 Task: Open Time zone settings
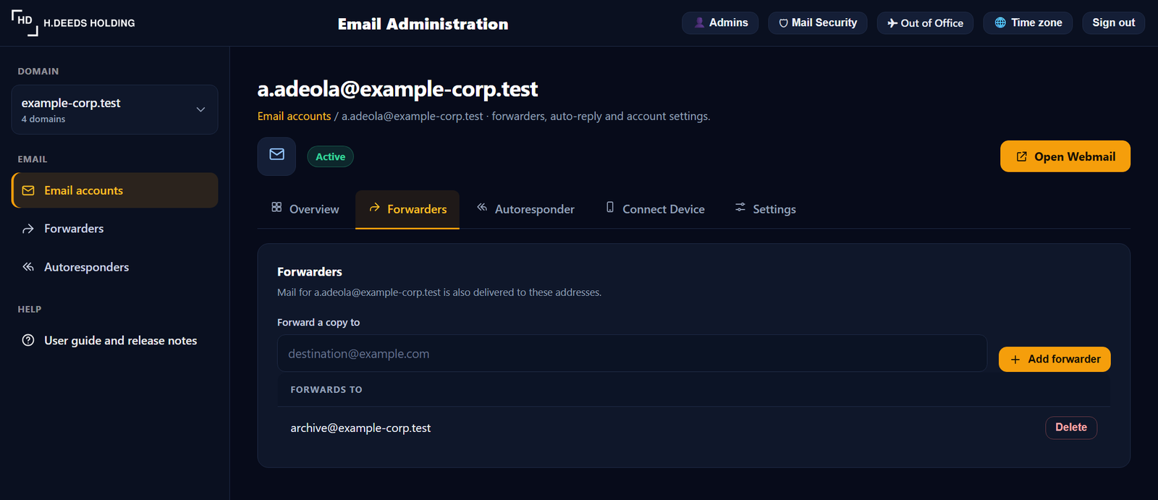pyautogui.click(x=1028, y=23)
